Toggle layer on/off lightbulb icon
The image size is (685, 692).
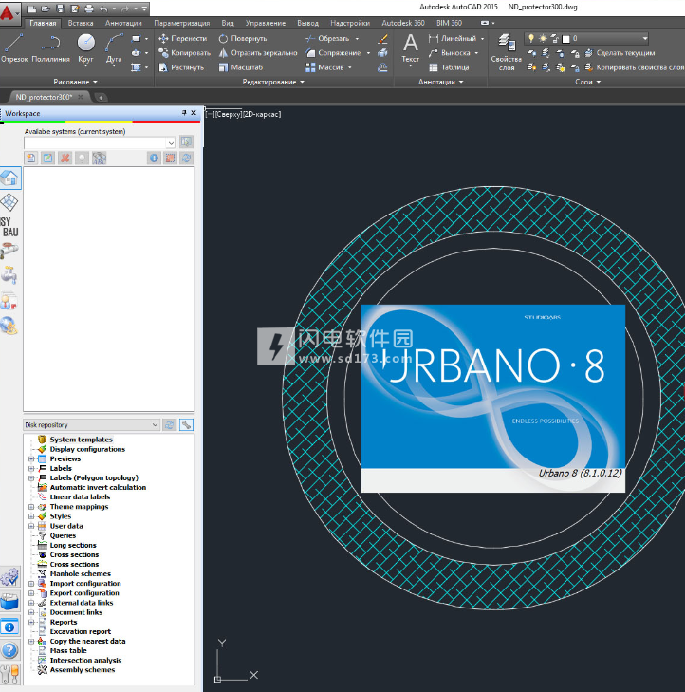[531, 38]
